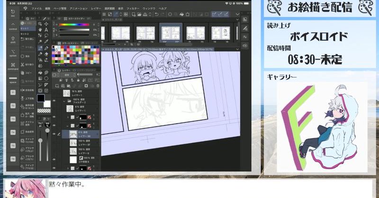Open the top icon in right side panel
Image resolution: width=379 pixels, height=198 pixels.
click(x=245, y=20)
